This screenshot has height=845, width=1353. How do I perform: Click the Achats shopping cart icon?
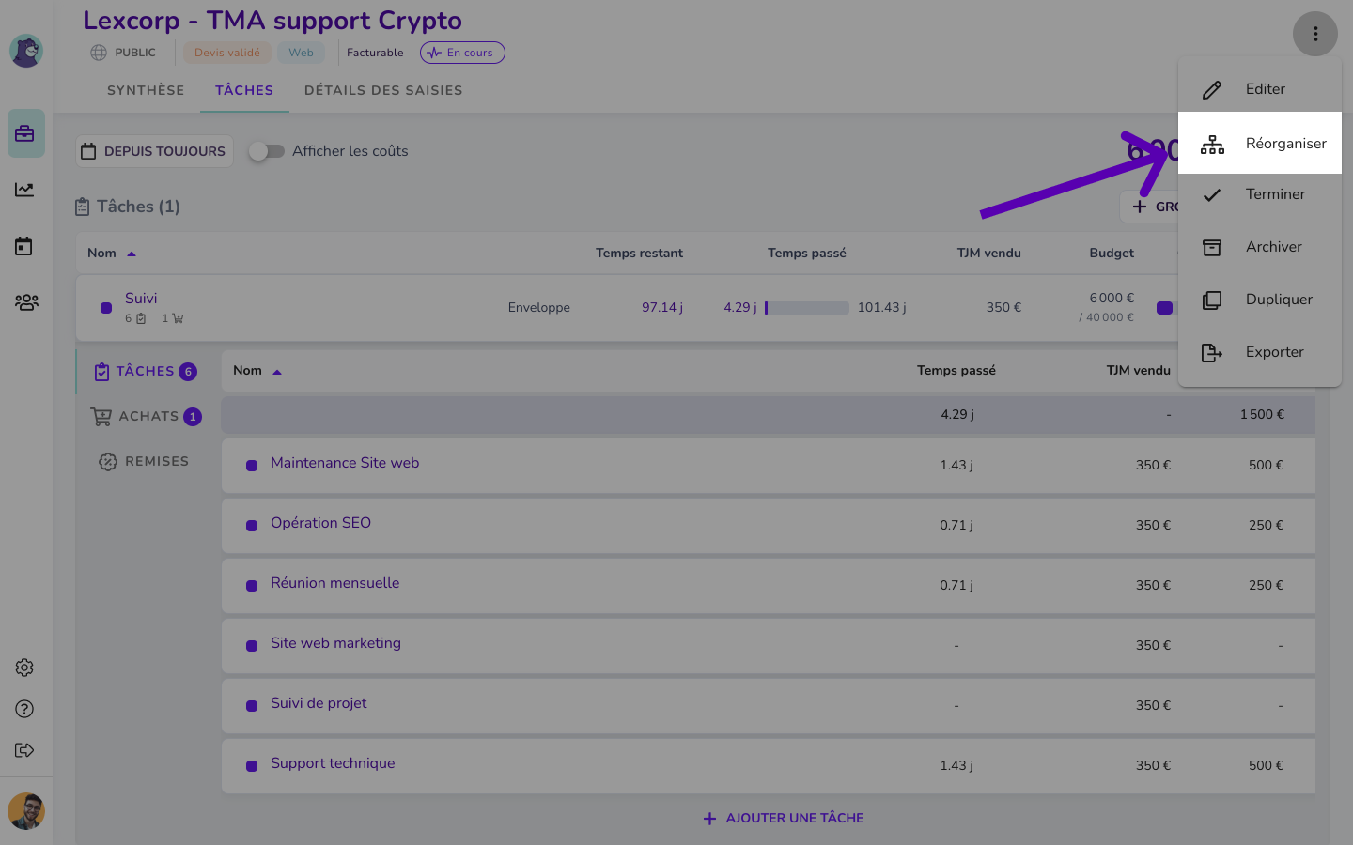(x=101, y=416)
